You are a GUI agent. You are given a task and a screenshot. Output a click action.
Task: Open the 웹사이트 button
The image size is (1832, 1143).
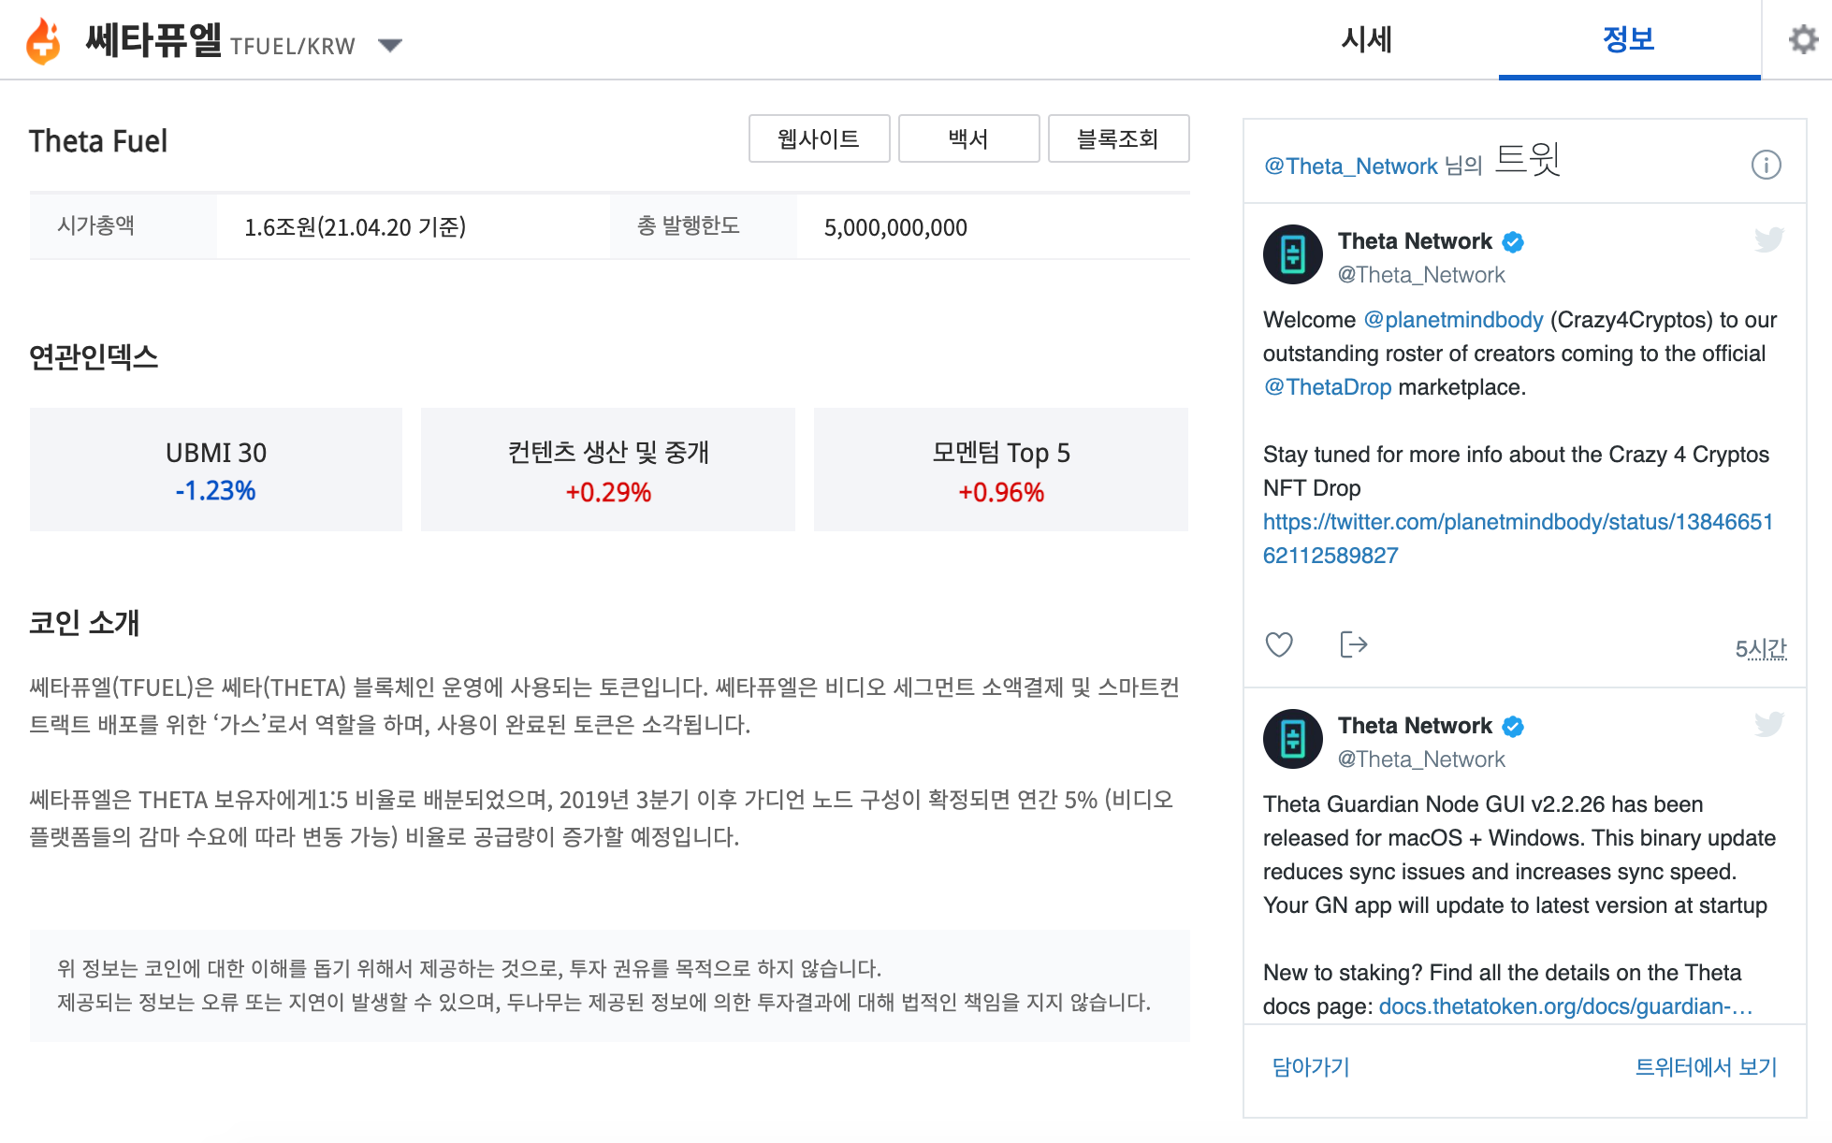(x=819, y=138)
